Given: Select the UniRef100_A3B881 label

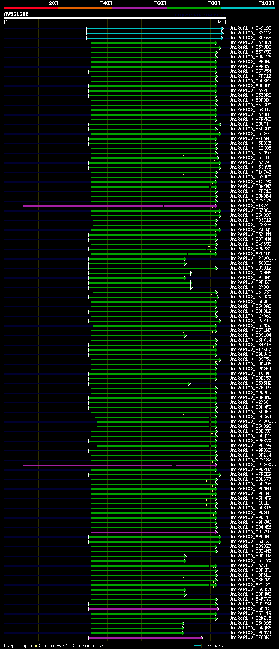Looking at the screenshot, I should pos(251,85).
